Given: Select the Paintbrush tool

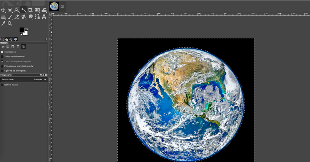Looking at the screenshot, I should pyautogui.click(x=10, y=17).
